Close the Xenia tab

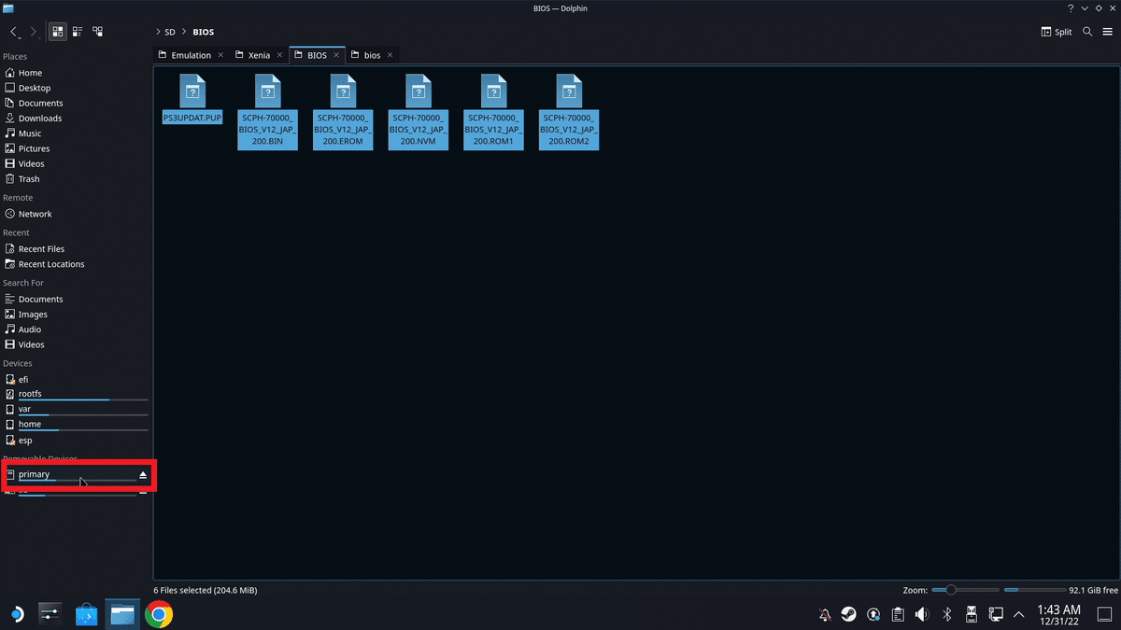coord(279,55)
